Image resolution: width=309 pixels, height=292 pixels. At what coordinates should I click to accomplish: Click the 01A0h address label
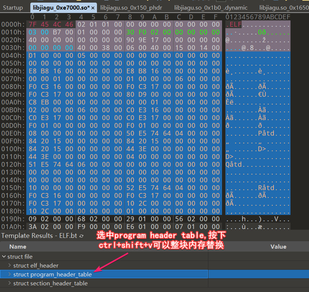pyautogui.click(x=13, y=227)
